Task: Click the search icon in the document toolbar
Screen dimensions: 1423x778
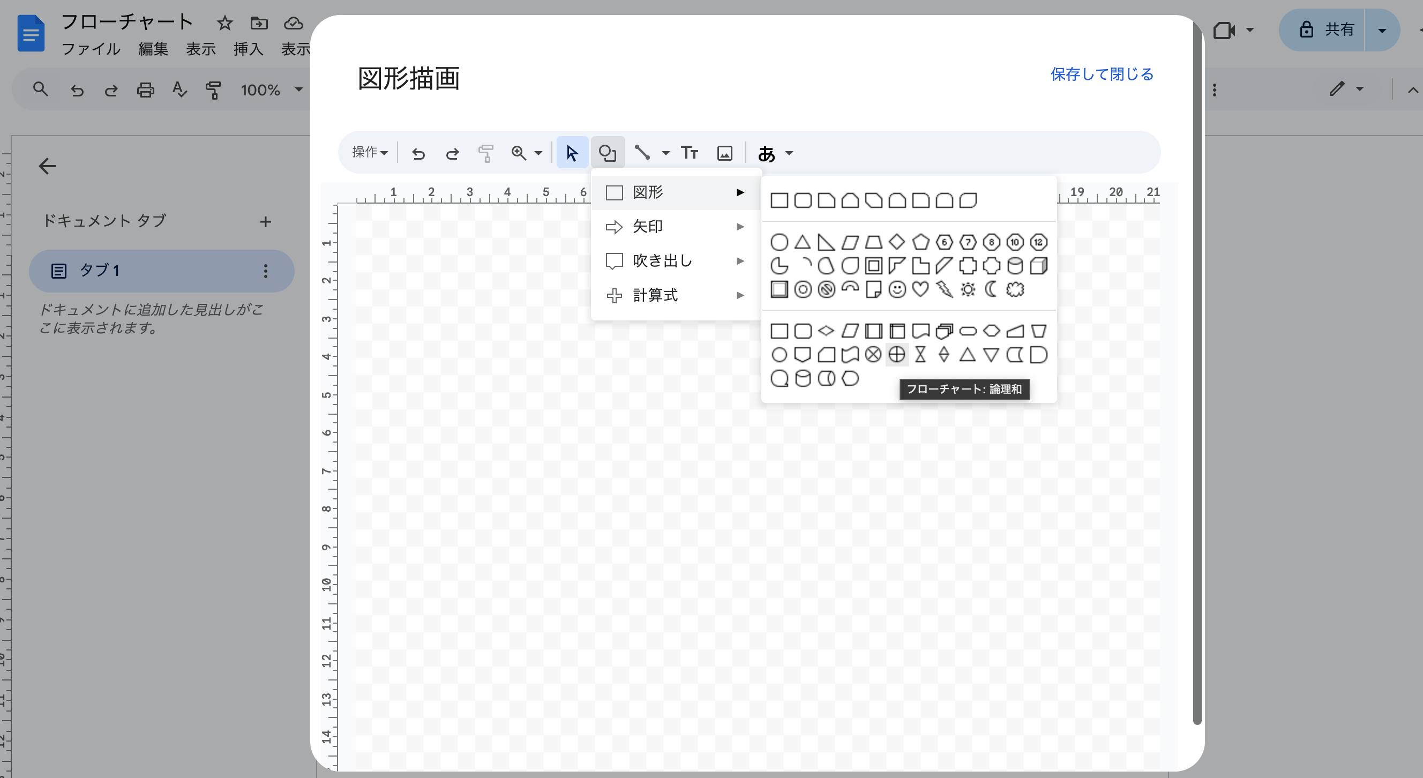Action: 40,89
